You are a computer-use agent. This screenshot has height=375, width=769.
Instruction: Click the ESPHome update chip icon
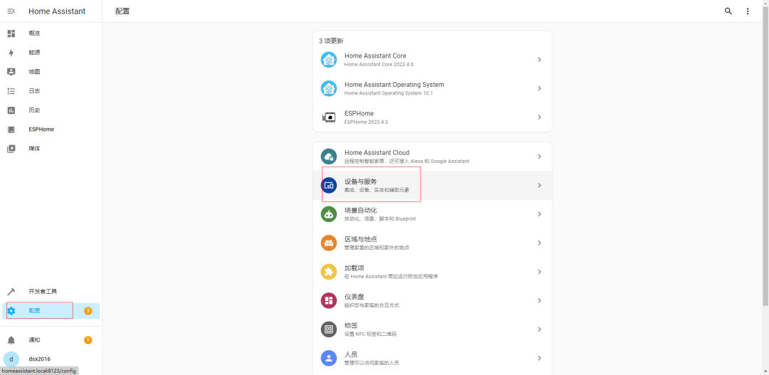[x=328, y=117]
